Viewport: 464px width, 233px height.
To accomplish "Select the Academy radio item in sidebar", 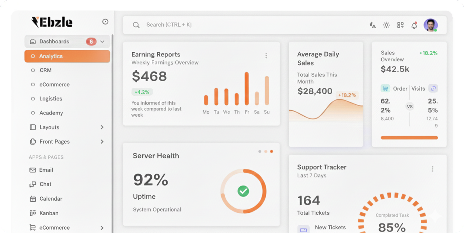I will tap(33, 113).
